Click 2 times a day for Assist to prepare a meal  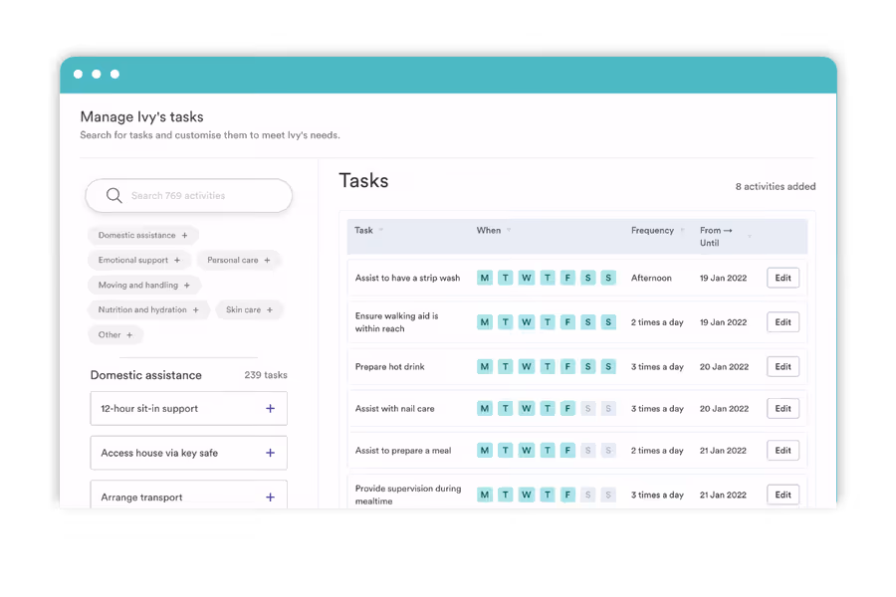click(657, 450)
